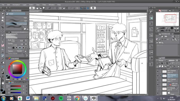Toggle Snap to special ruler
180x101 pixels.
tap(85, 8)
